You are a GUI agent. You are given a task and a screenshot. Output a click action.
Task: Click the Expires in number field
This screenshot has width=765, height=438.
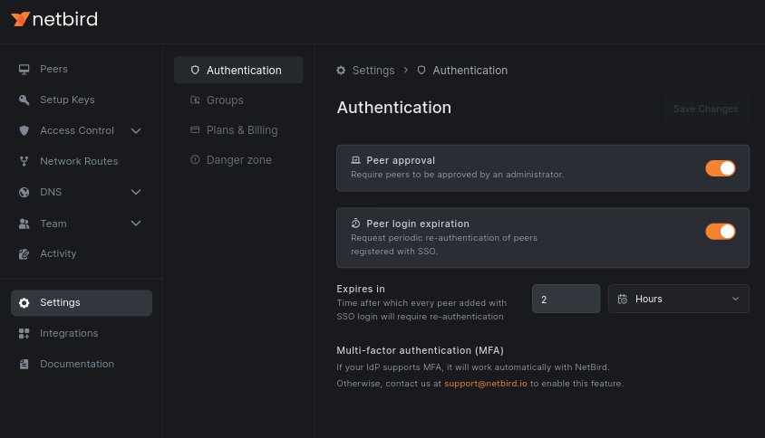566,299
